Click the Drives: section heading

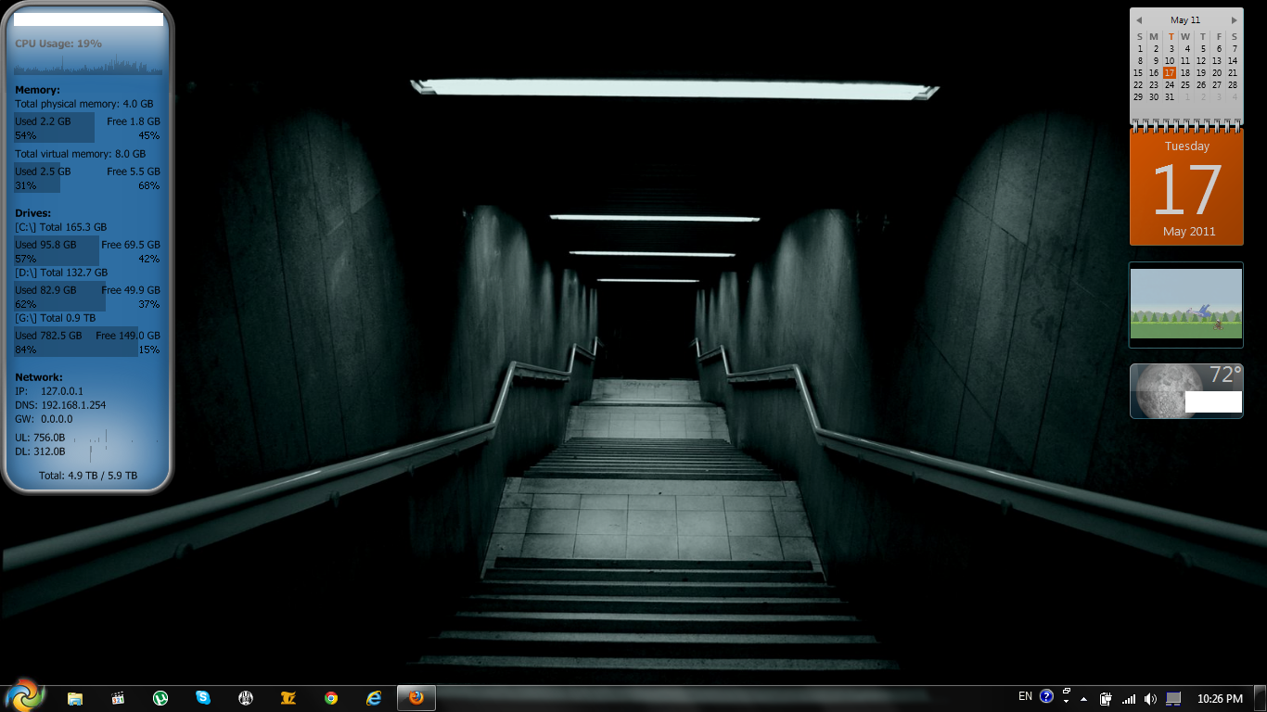point(33,213)
